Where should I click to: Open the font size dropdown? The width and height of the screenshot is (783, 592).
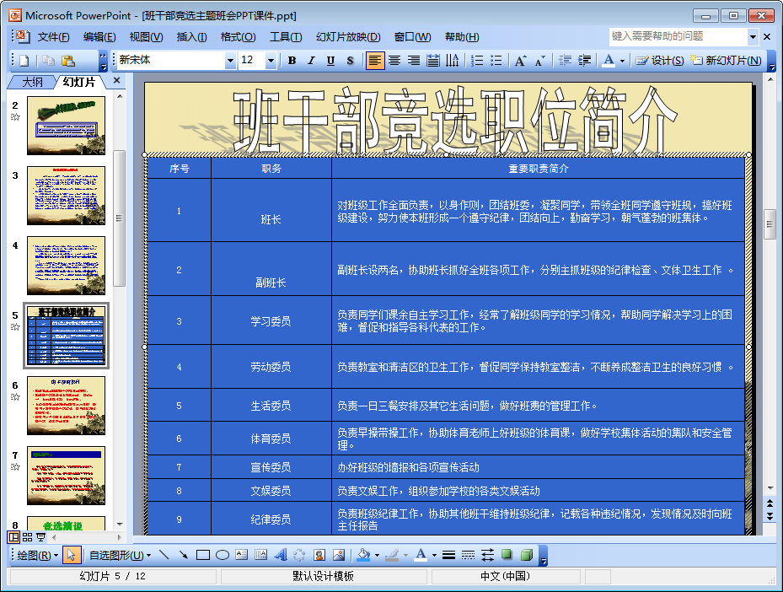click(271, 61)
